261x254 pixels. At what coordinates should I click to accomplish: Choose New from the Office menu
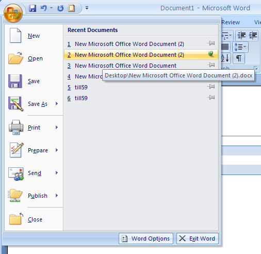(34, 36)
